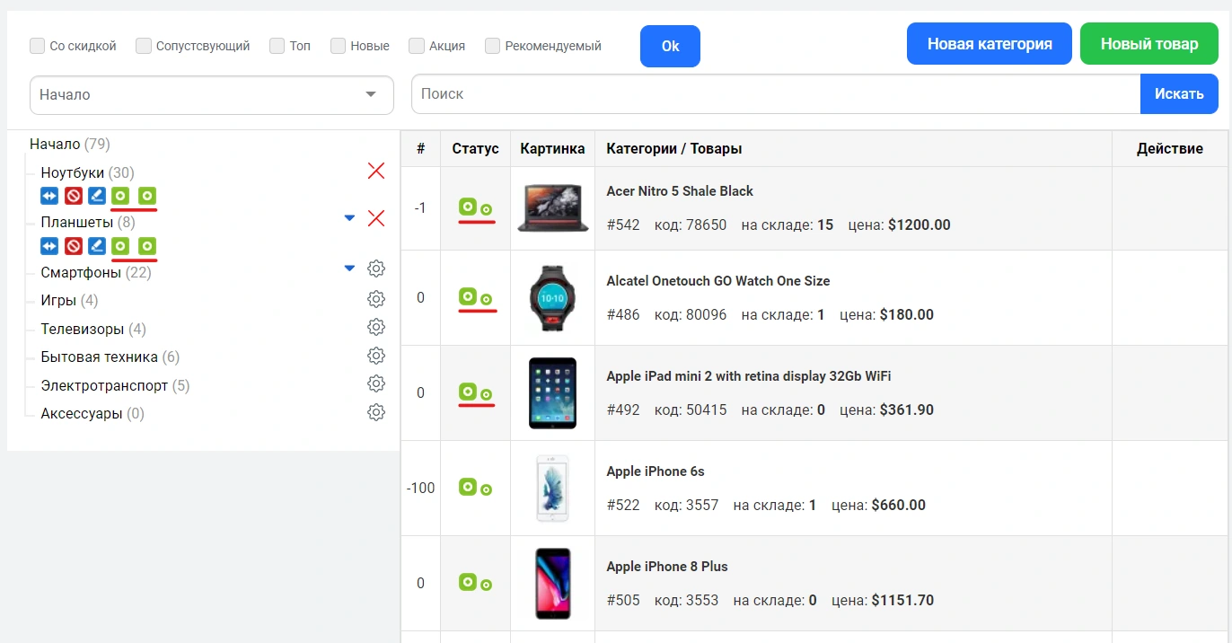Open the gear settings for Телевизоры category
This screenshot has height=643, width=1232.
click(x=376, y=328)
